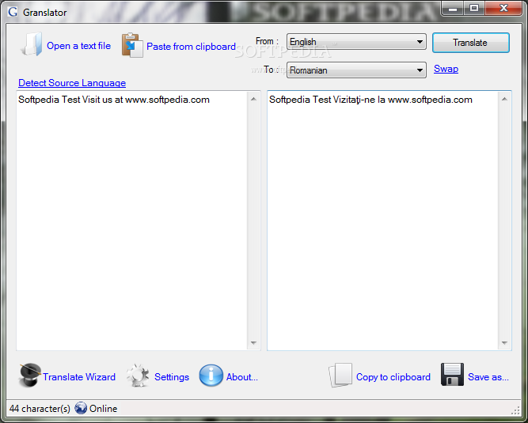Click the 44 character(s) status text
Viewport: 528px width, 423px height.
(x=40, y=409)
